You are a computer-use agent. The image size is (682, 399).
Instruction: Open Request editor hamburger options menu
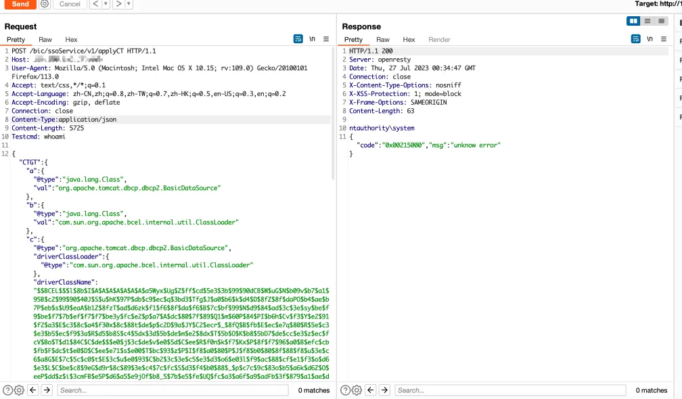(326, 39)
